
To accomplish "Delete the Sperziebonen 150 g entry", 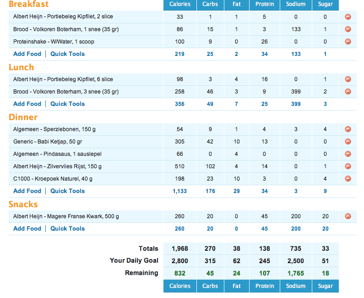I will pos(348,129).
